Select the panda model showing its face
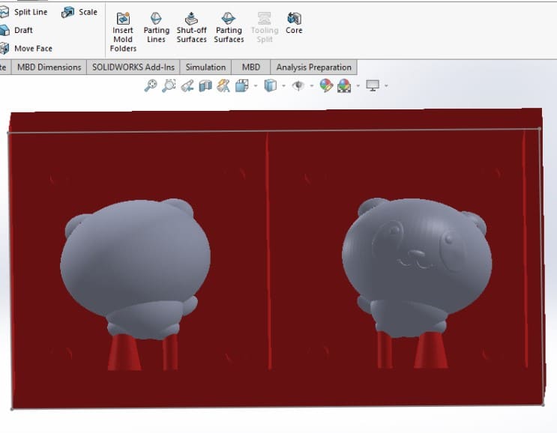Image resolution: width=557 pixels, height=433 pixels. pyautogui.click(x=417, y=267)
